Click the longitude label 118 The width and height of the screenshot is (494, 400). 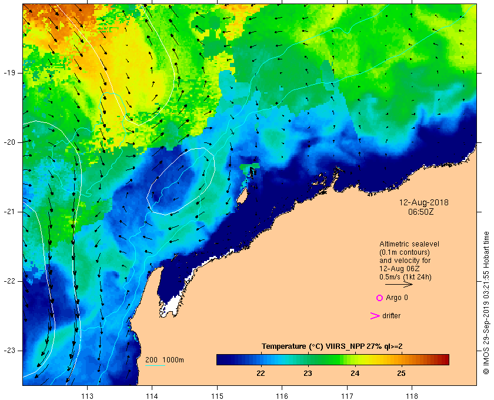tap(412, 396)
